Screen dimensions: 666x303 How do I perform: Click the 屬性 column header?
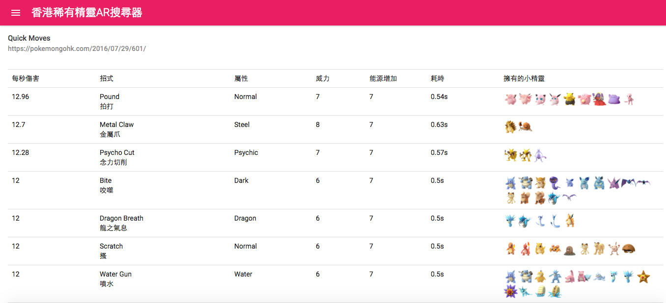click(x=241, y=78)
